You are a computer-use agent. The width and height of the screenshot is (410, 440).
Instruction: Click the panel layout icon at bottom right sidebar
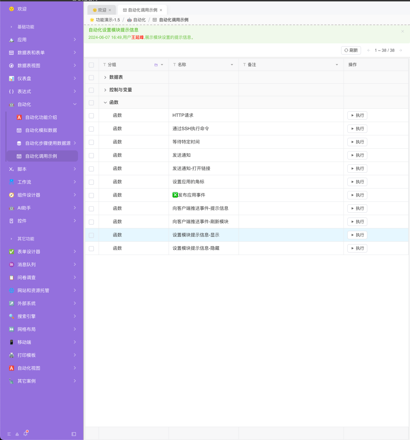pos(73,434)
